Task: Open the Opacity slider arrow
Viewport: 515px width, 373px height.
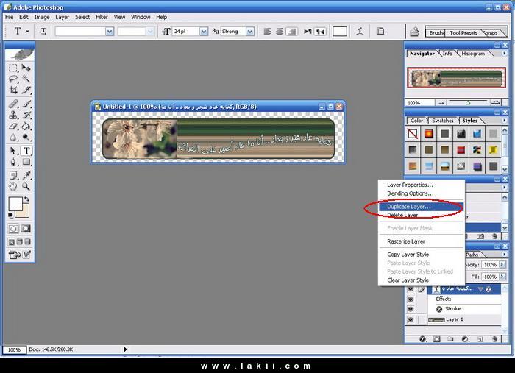Action: pyautogui.click(x=502, y=265)
